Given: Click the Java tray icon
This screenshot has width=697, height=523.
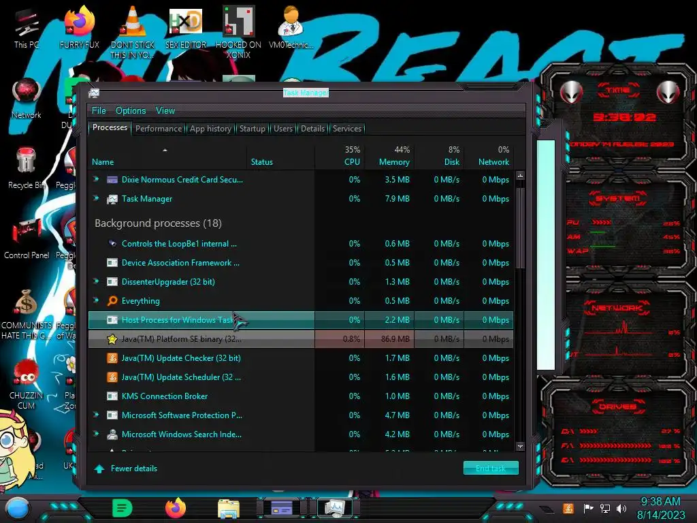Looking at the screenshot, I should tap(568, 508).
